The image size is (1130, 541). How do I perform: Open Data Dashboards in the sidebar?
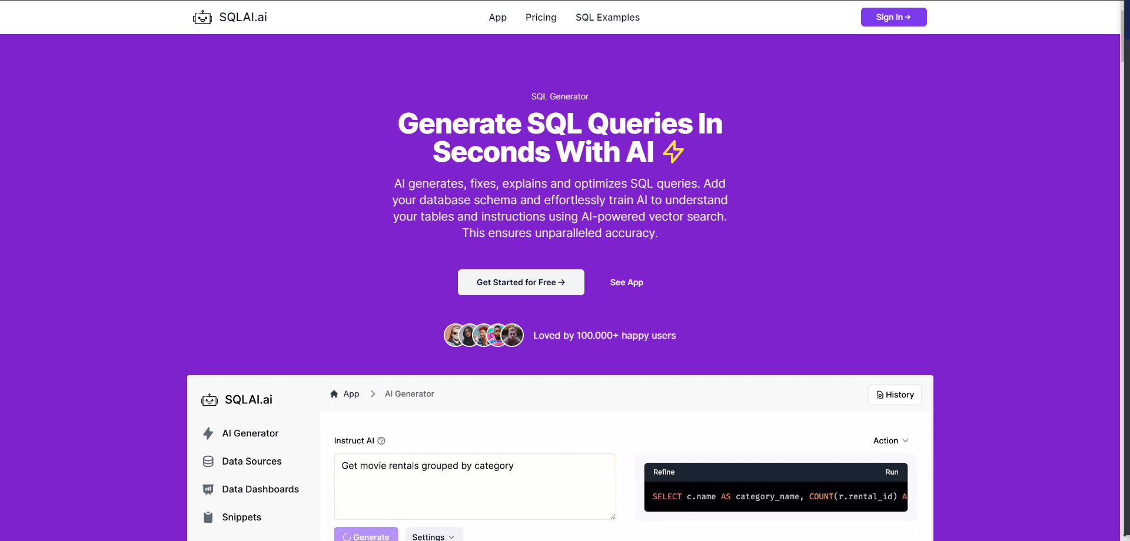point(260,489)
